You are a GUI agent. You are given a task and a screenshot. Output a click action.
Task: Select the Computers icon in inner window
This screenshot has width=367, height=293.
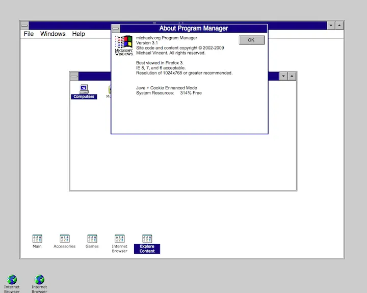click(x=84, y=92)
